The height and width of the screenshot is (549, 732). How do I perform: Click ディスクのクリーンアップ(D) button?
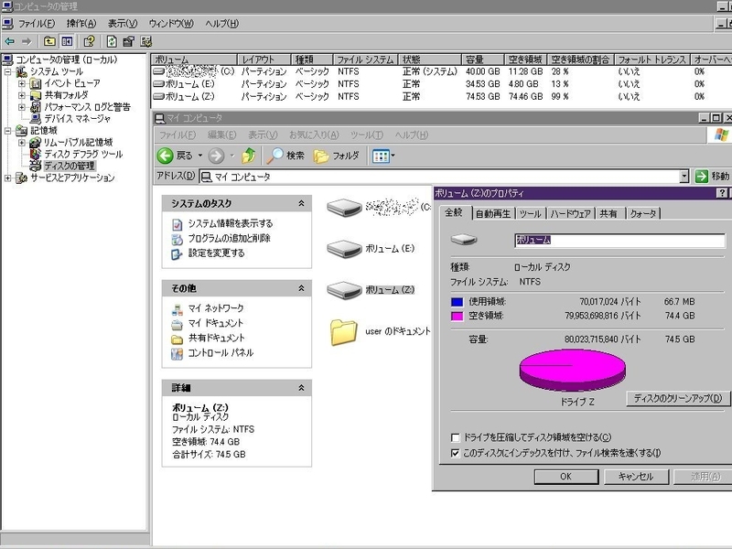point(678,398)
